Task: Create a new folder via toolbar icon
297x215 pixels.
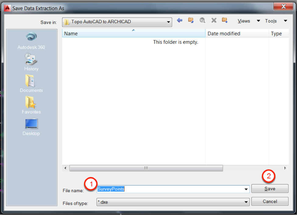Action: pos(225,20)
